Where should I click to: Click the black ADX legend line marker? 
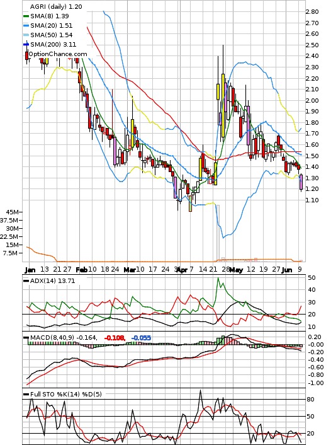pyautogui.click(x=26, y=281)
